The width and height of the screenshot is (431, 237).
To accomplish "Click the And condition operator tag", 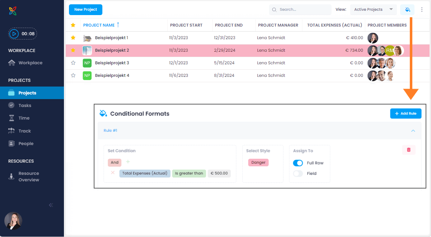I will (x=115, y=162).
